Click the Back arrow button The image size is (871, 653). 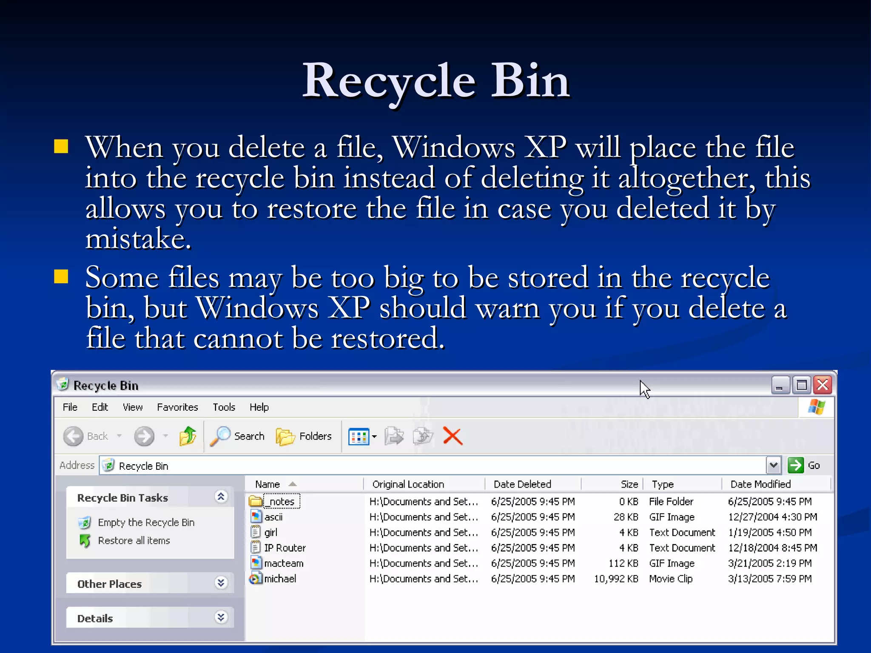[74, 436]
